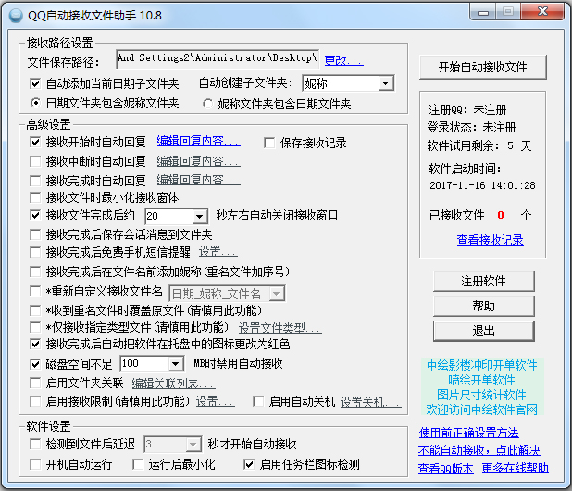This screenshot has width=572, height=491.
Task: Toggle 自动添加当前日期子文件夹 checkbox
Action: click(35, 83)
